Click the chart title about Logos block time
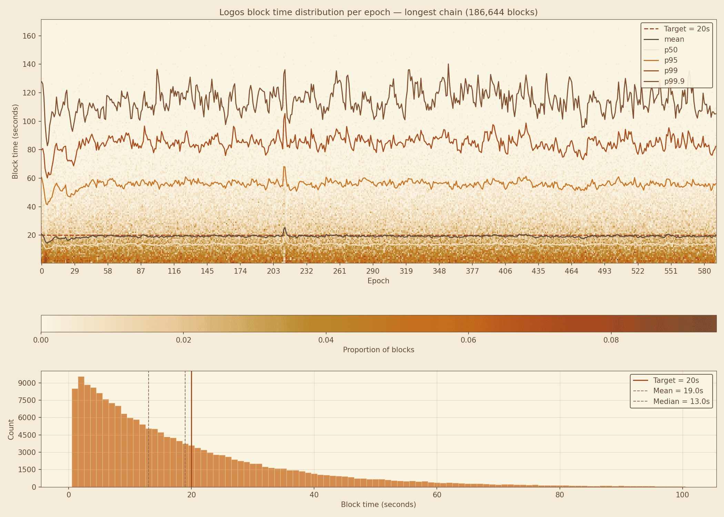 (x=378, y=12)
